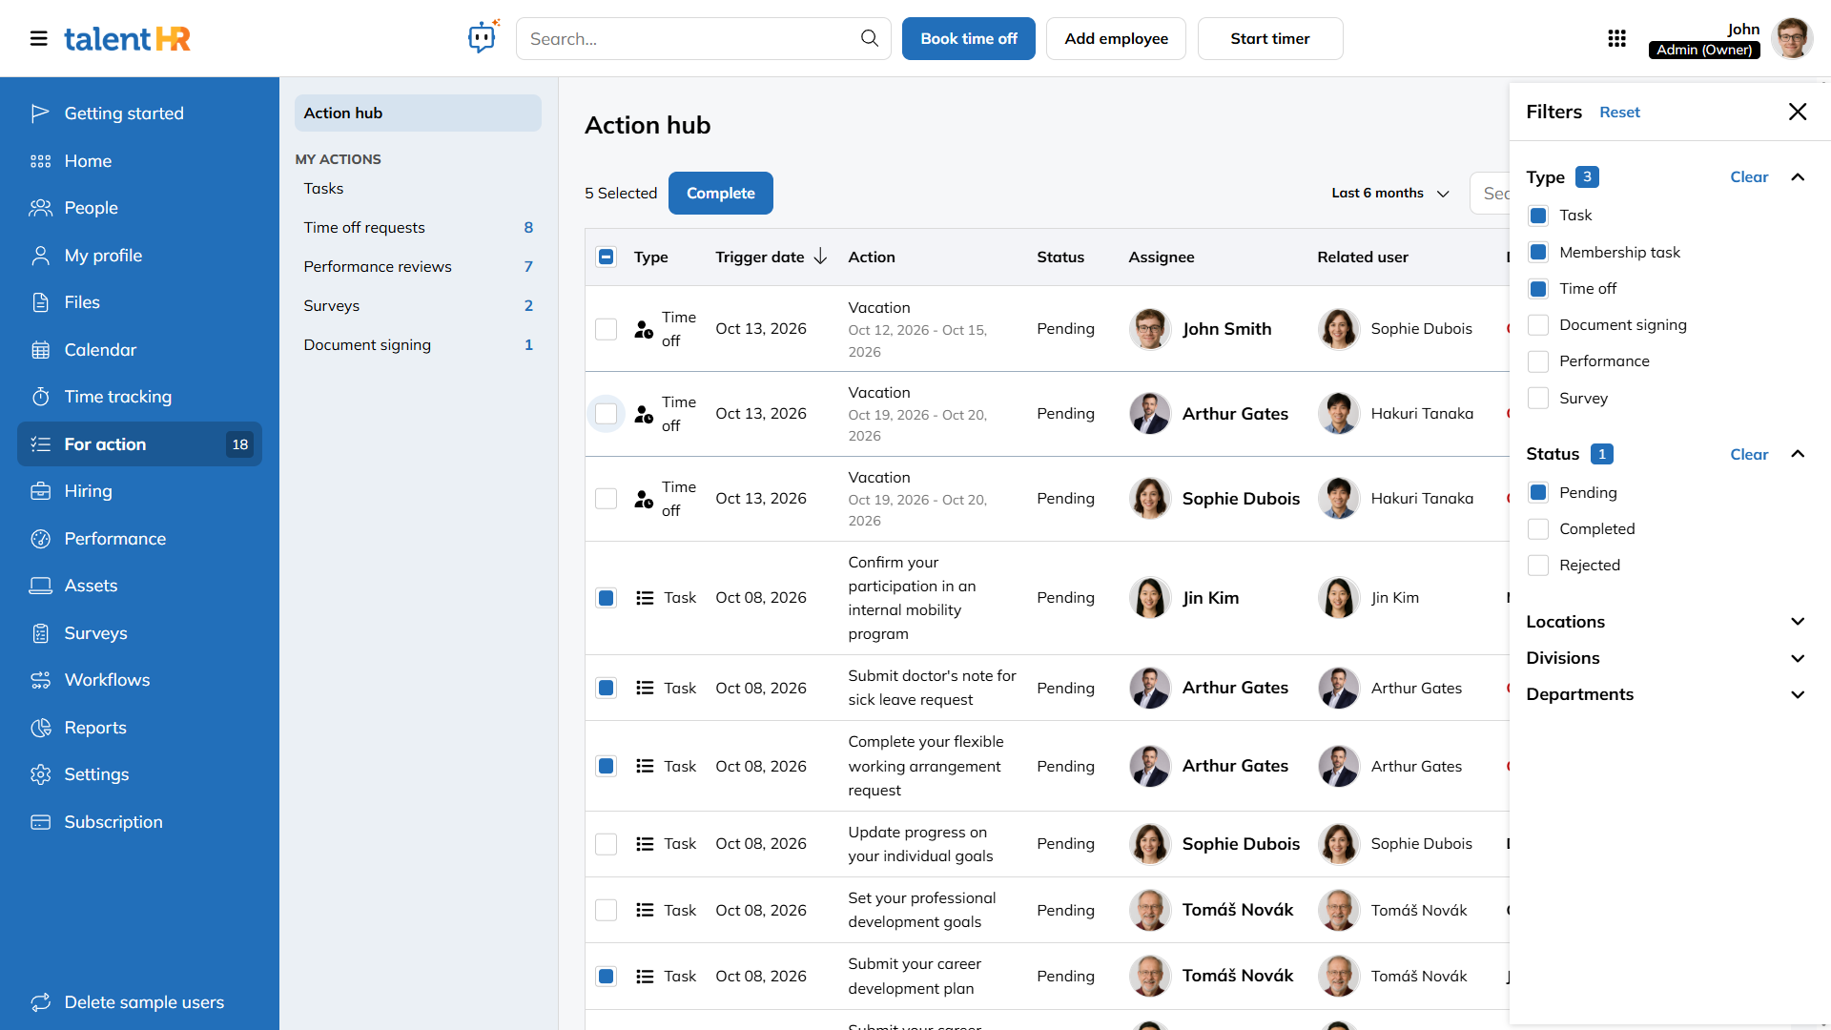Viewport: 1831px width, 1030px height.
Task: Open the apps grid icon
Action: click(x=1616, y=38)
